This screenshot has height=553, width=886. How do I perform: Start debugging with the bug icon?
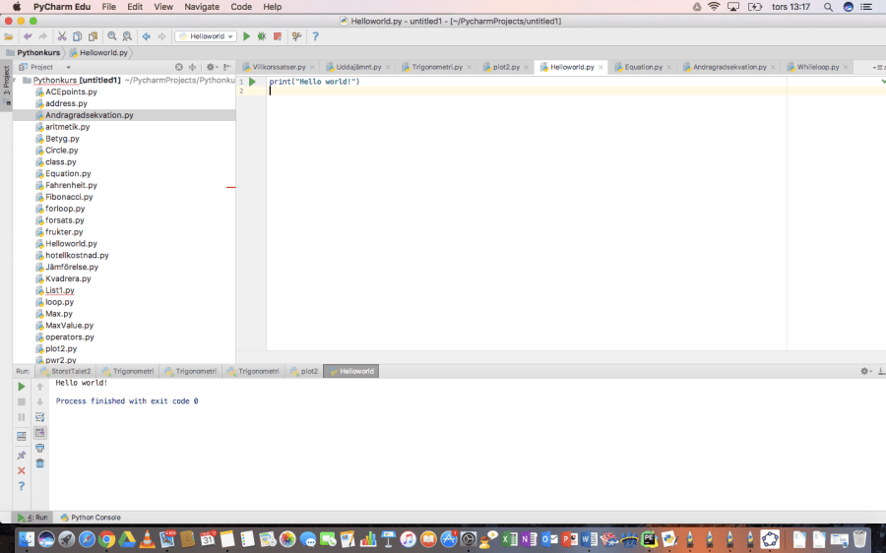(262, 36)
